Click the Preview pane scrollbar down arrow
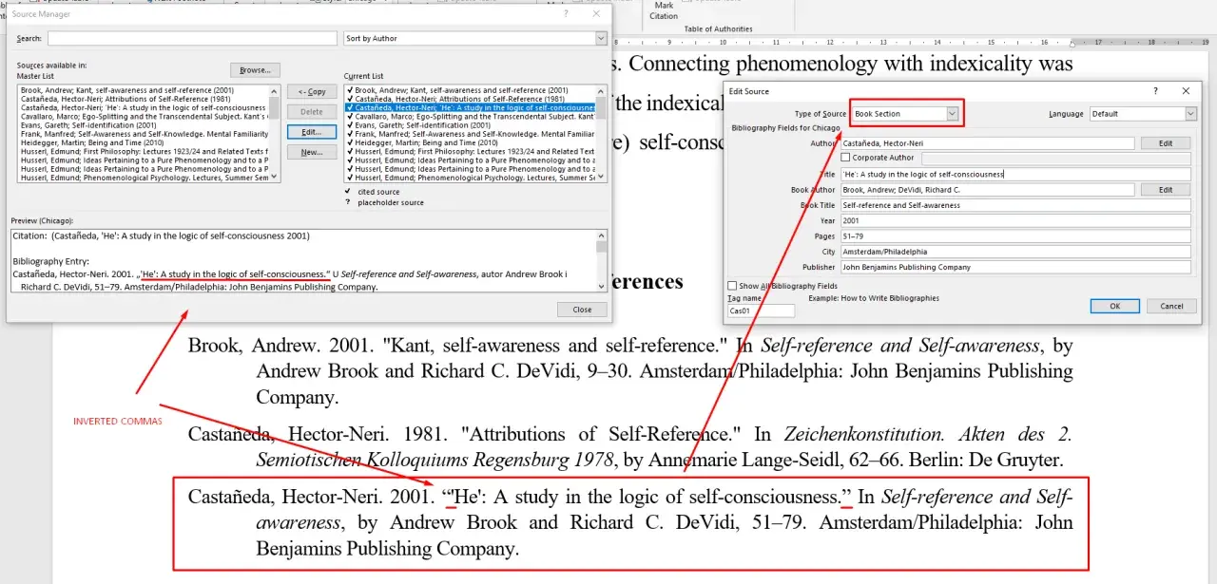This screenshot has height=584, width=1217. tap(602, 285)
